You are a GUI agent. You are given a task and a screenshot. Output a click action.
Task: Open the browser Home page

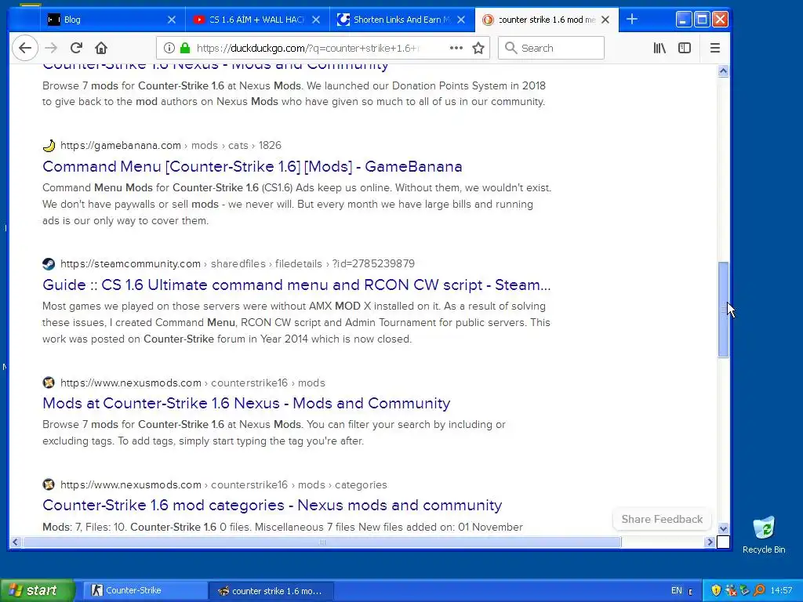101,48
